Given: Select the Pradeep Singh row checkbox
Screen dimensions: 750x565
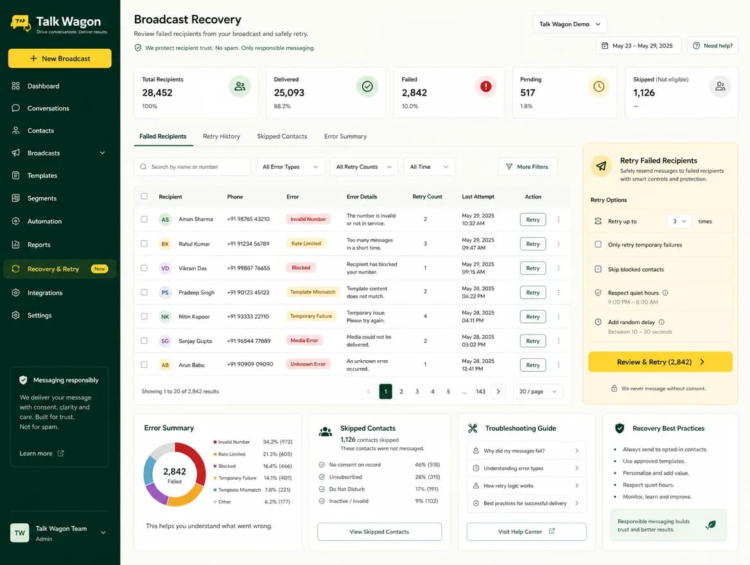Looking at the screenshot, I should 144,292.
